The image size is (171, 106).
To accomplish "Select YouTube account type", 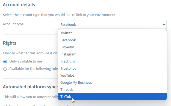I will tap(112, 75).
